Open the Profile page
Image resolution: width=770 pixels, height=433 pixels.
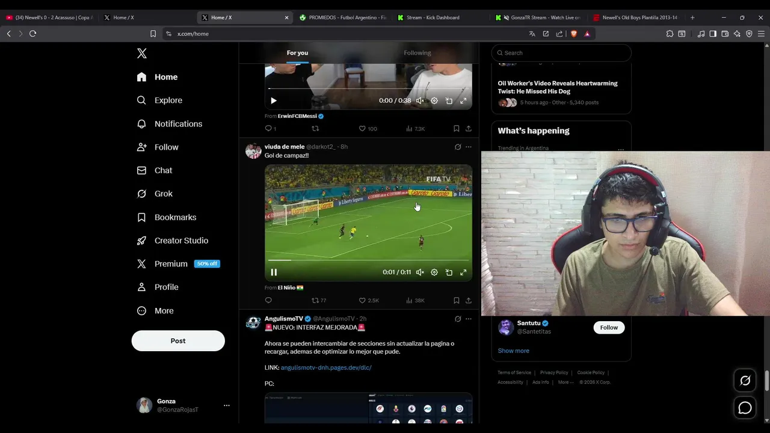point(158,287)
